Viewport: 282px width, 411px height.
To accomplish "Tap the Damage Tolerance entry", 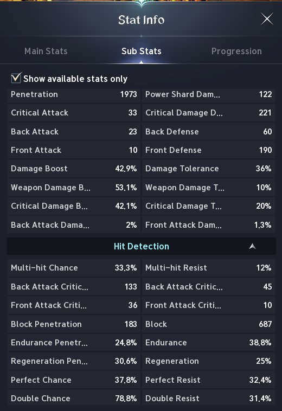I will tap(208, 169).
